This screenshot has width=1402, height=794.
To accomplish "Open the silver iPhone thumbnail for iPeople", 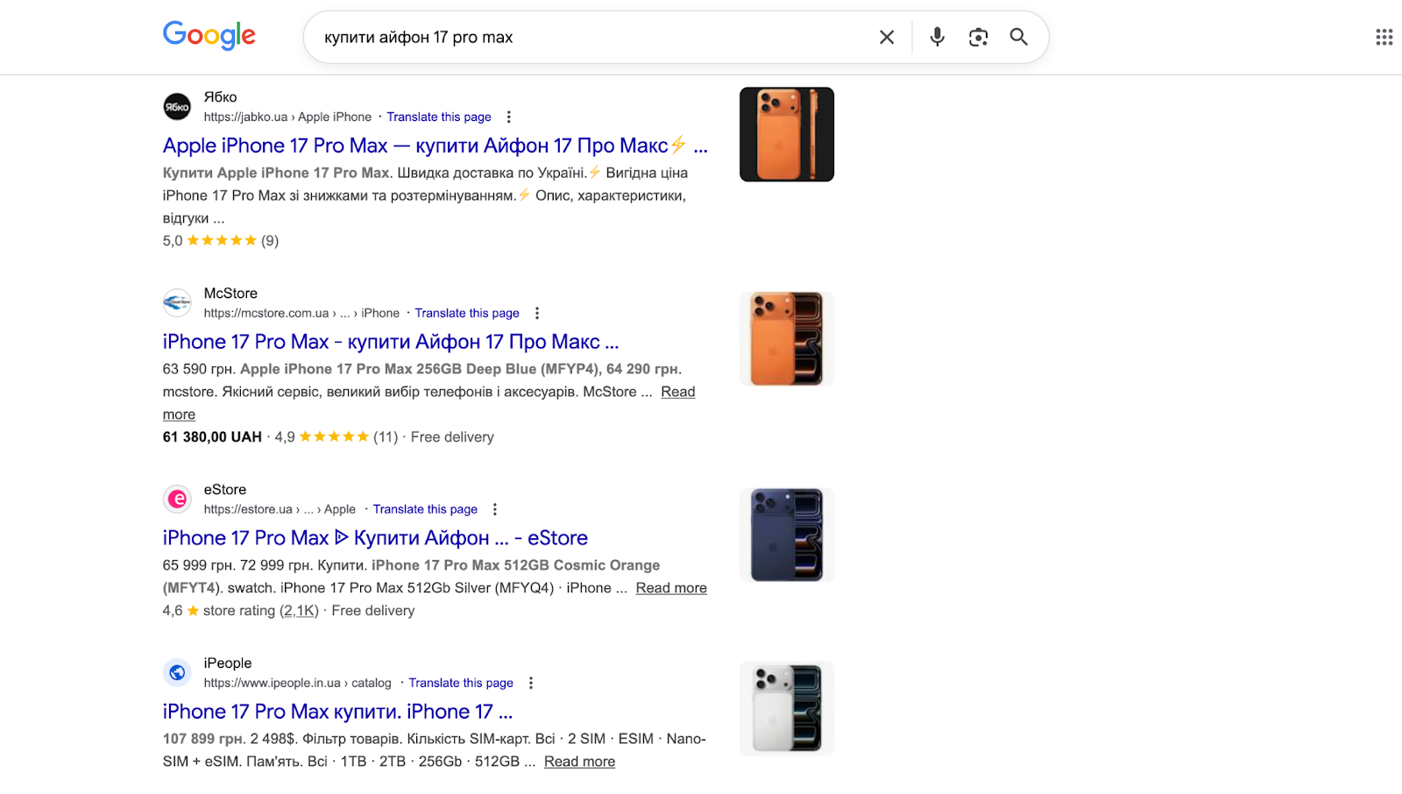I will [787, 708].
